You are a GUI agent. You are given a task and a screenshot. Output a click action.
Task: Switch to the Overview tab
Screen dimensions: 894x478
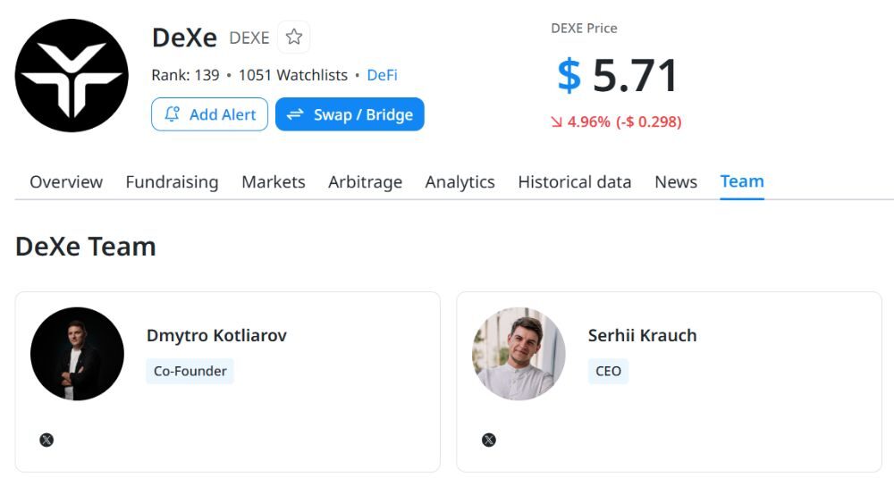(x=66, y=181)
